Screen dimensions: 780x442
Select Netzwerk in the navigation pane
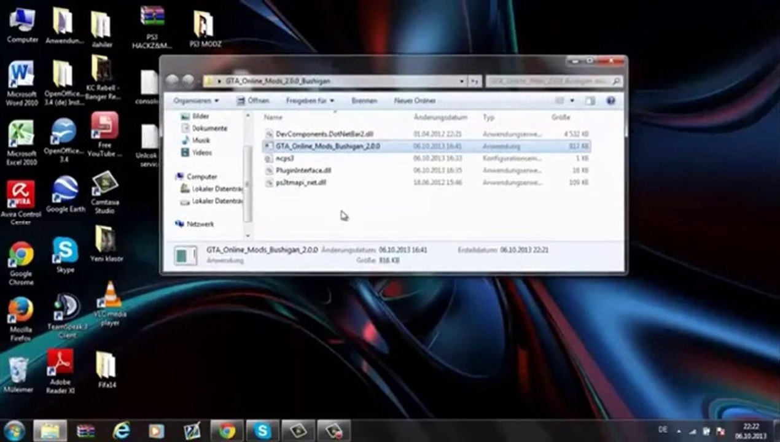pyautogui.click(x=200, y=225)
